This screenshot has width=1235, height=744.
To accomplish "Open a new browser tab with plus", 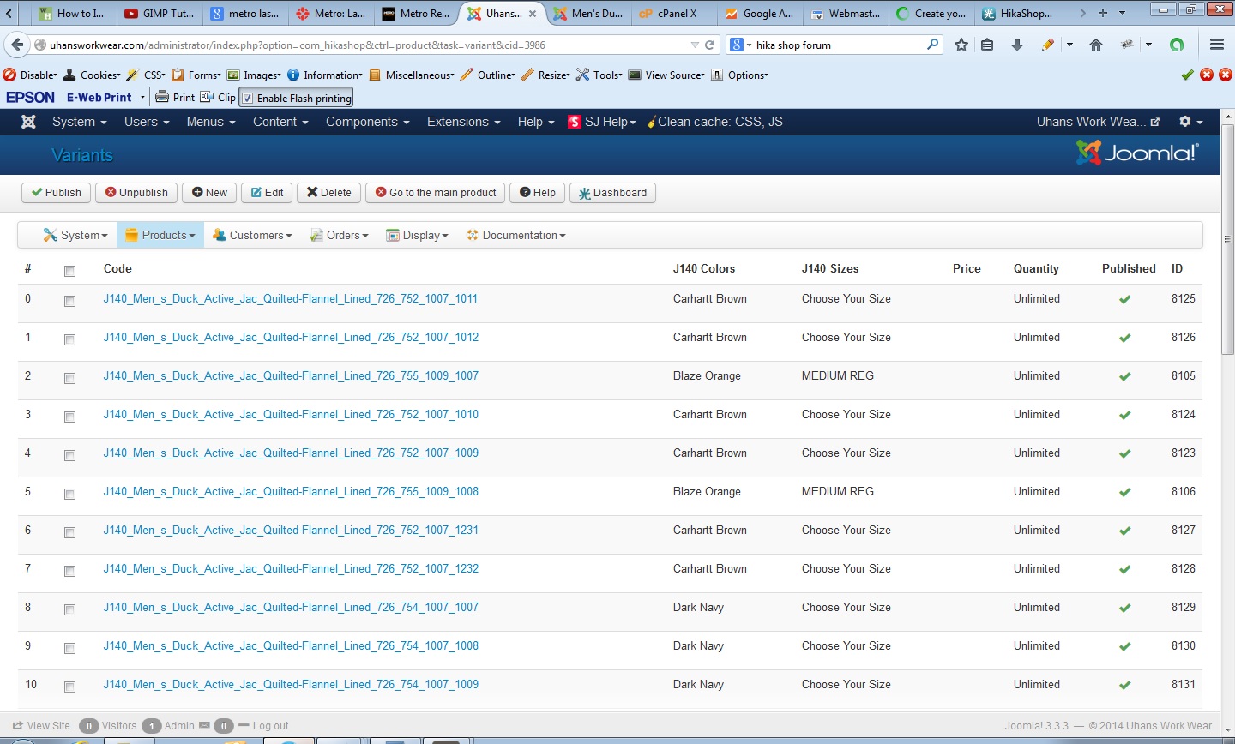I will pyautogui.click(x=1103, y=13).
